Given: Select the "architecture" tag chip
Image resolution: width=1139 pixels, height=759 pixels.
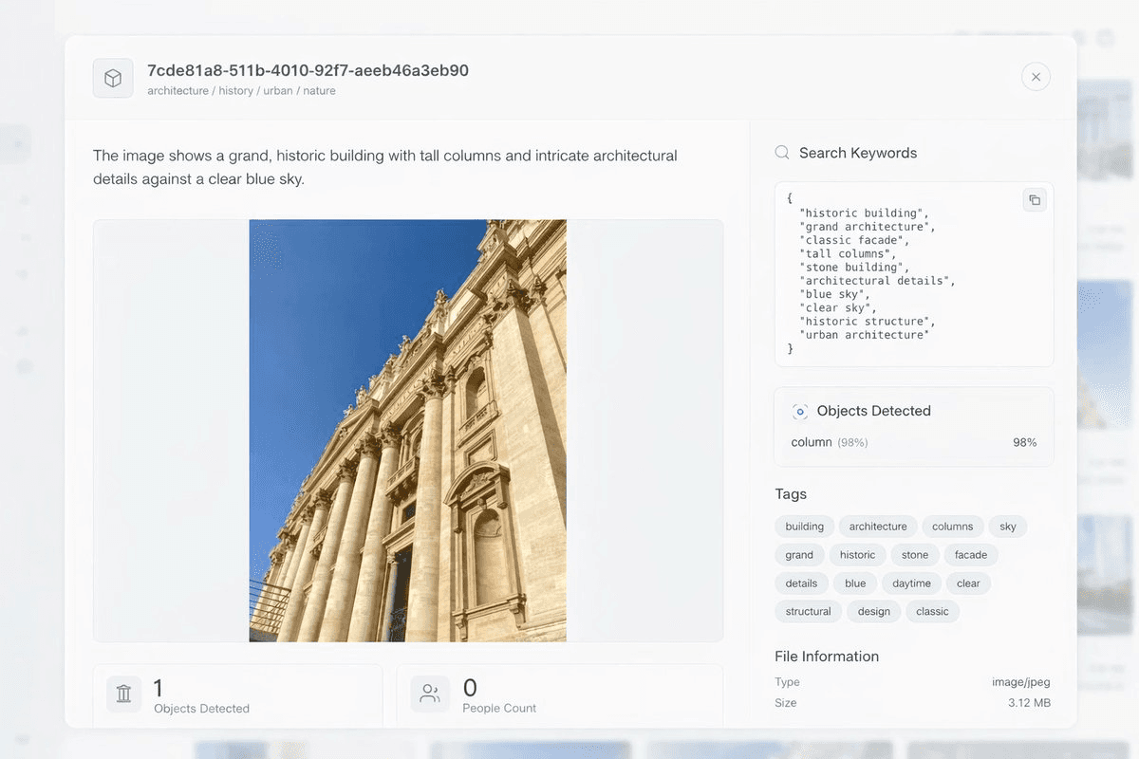Looking at the screenshot, I should click(878, 527).
